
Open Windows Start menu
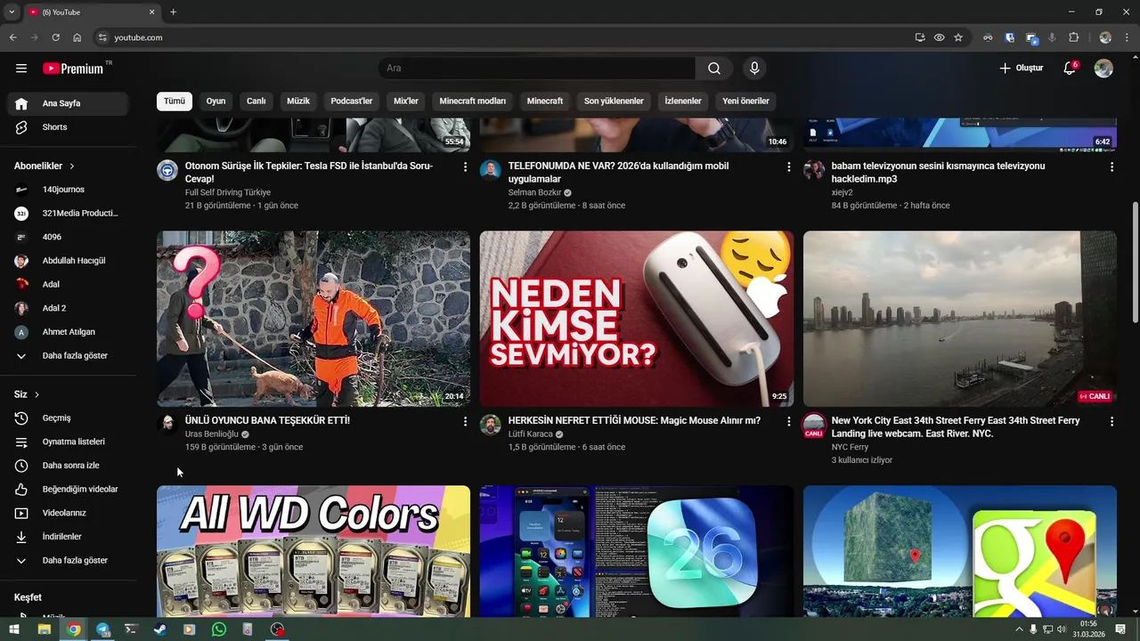tap(14, 629)
